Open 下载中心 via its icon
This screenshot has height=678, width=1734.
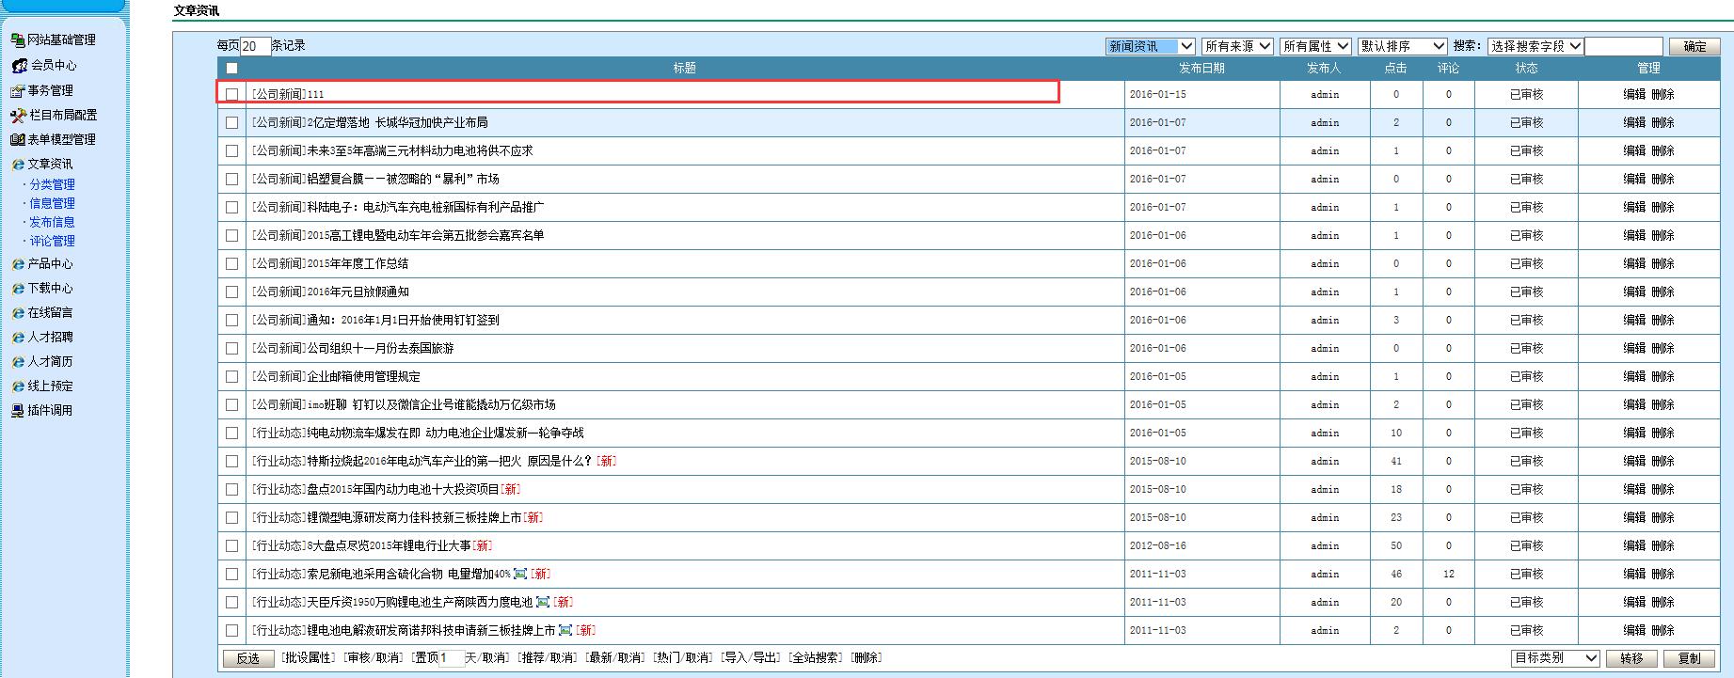(18, 289)
